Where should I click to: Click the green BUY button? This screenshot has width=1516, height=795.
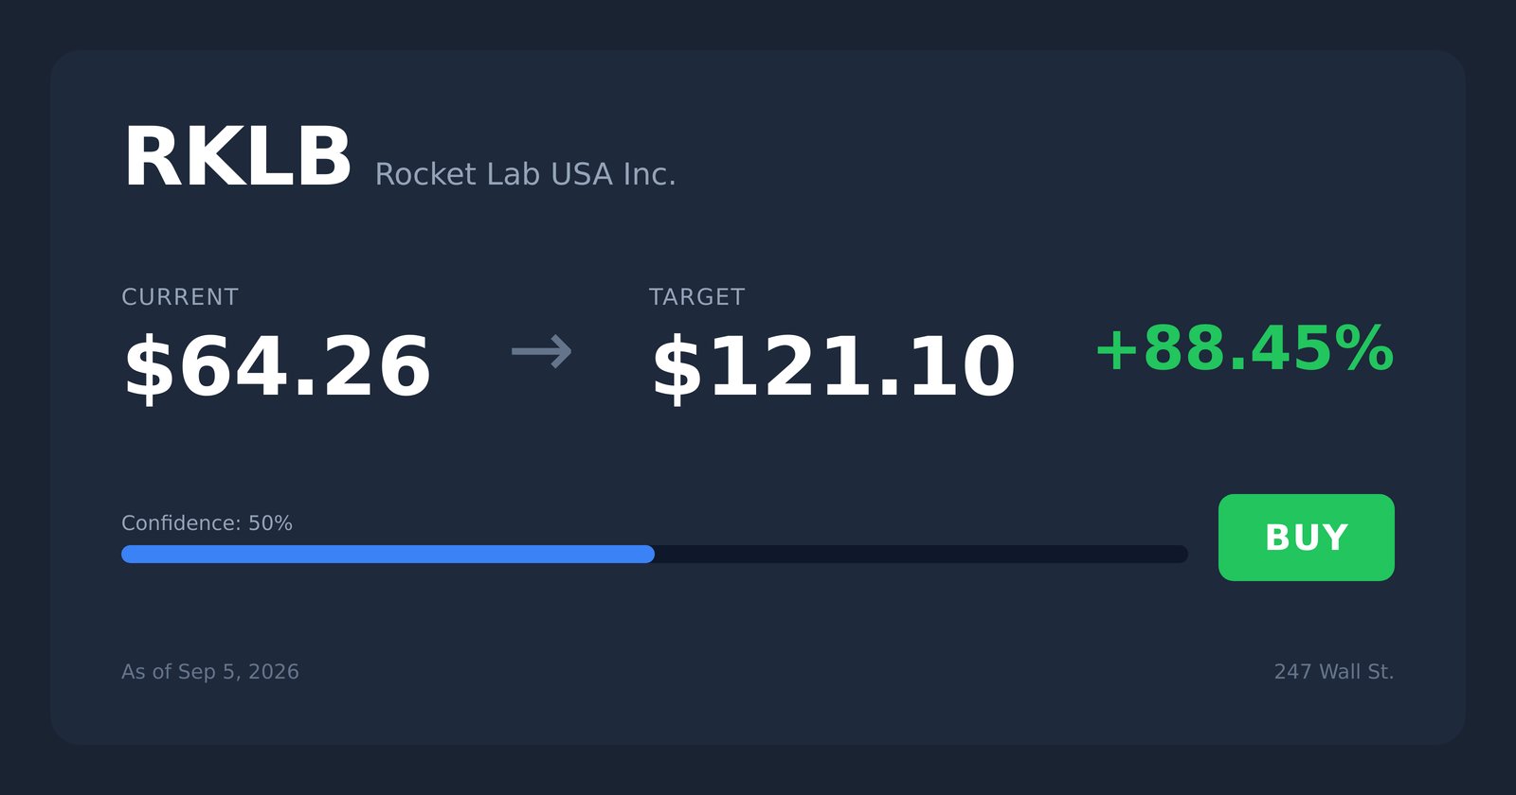1306,538
